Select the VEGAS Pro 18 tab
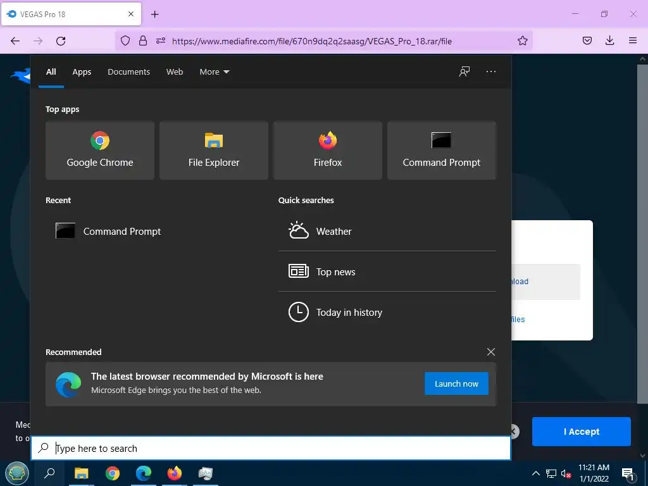Screen dimensions: 648x486 [x=71, y=14]
